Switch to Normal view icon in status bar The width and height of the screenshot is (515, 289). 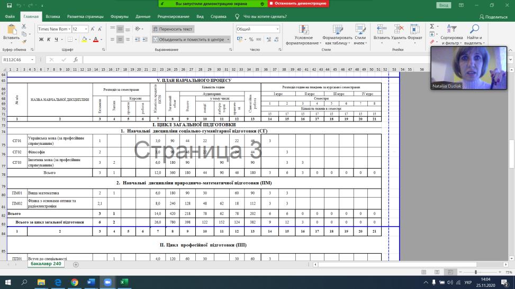[x=423, y=272]
